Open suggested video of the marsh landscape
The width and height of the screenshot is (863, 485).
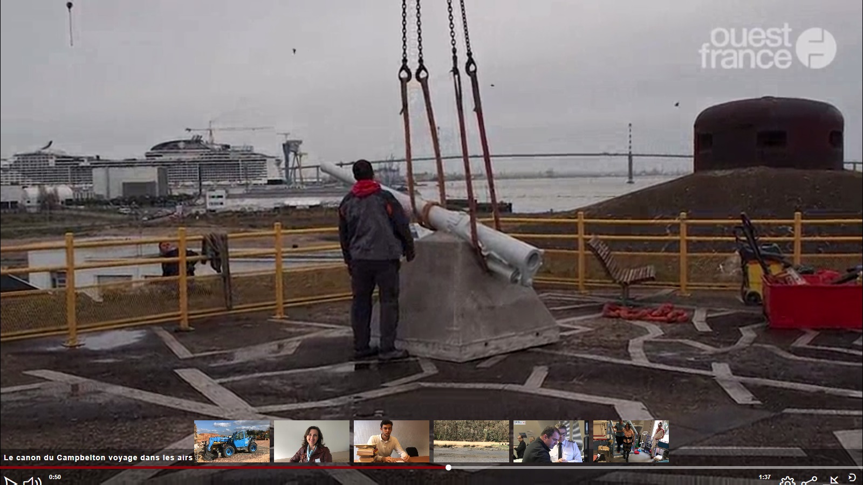(471, 441)
